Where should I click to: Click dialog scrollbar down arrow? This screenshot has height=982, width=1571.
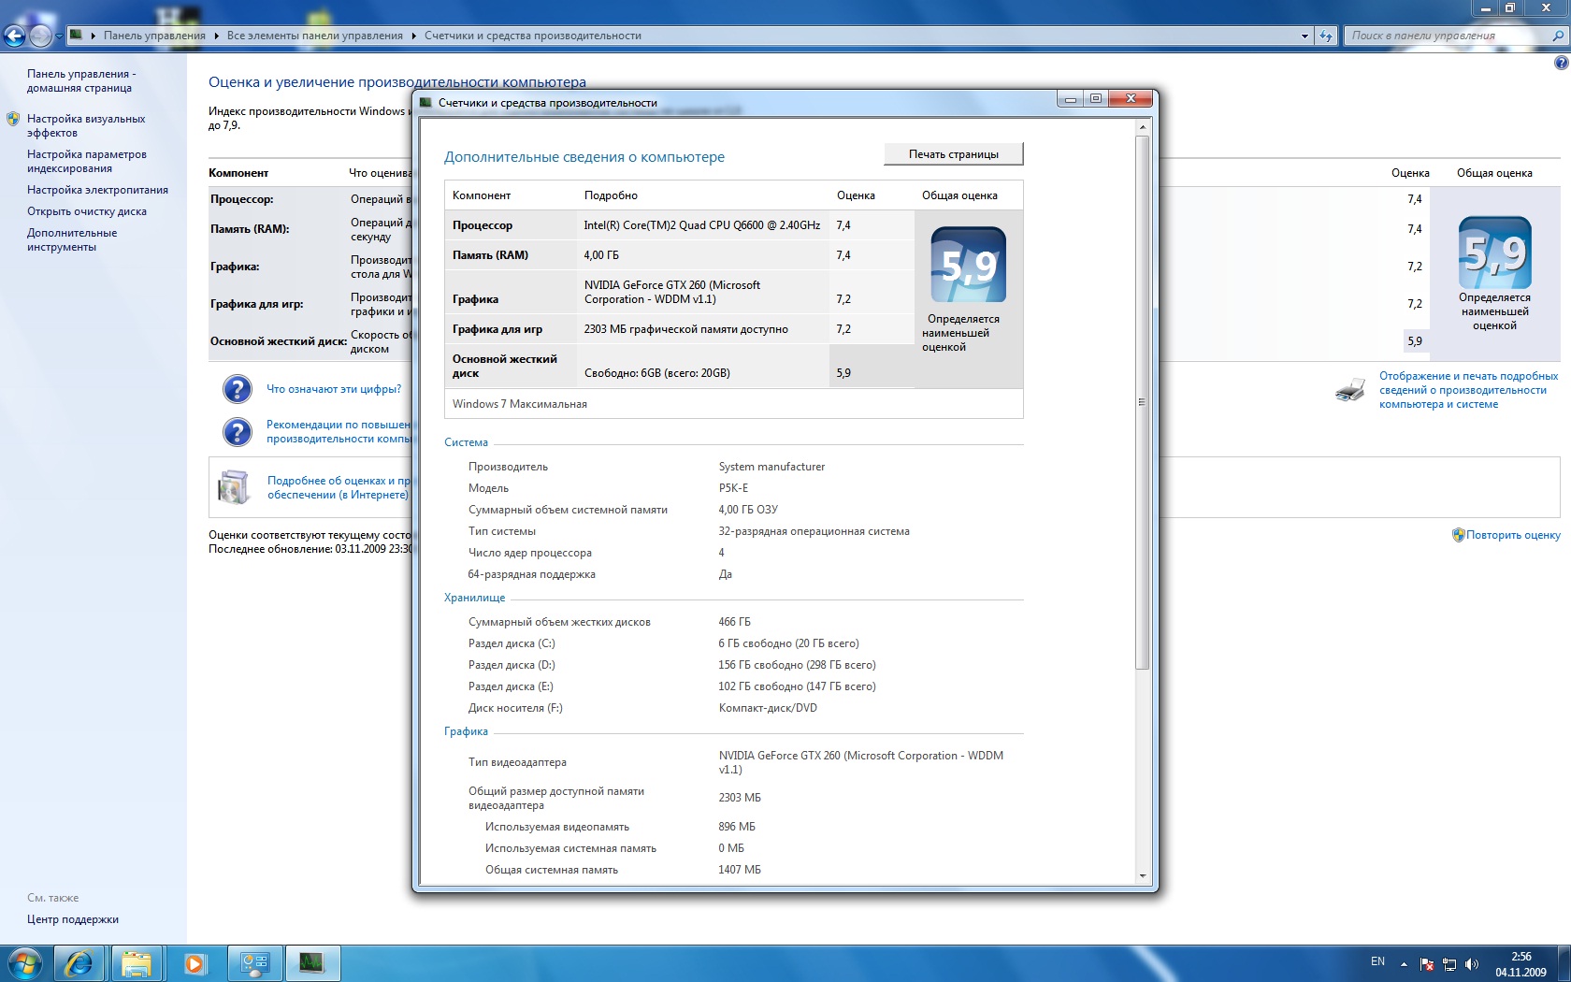click(x=1142, y=876)
